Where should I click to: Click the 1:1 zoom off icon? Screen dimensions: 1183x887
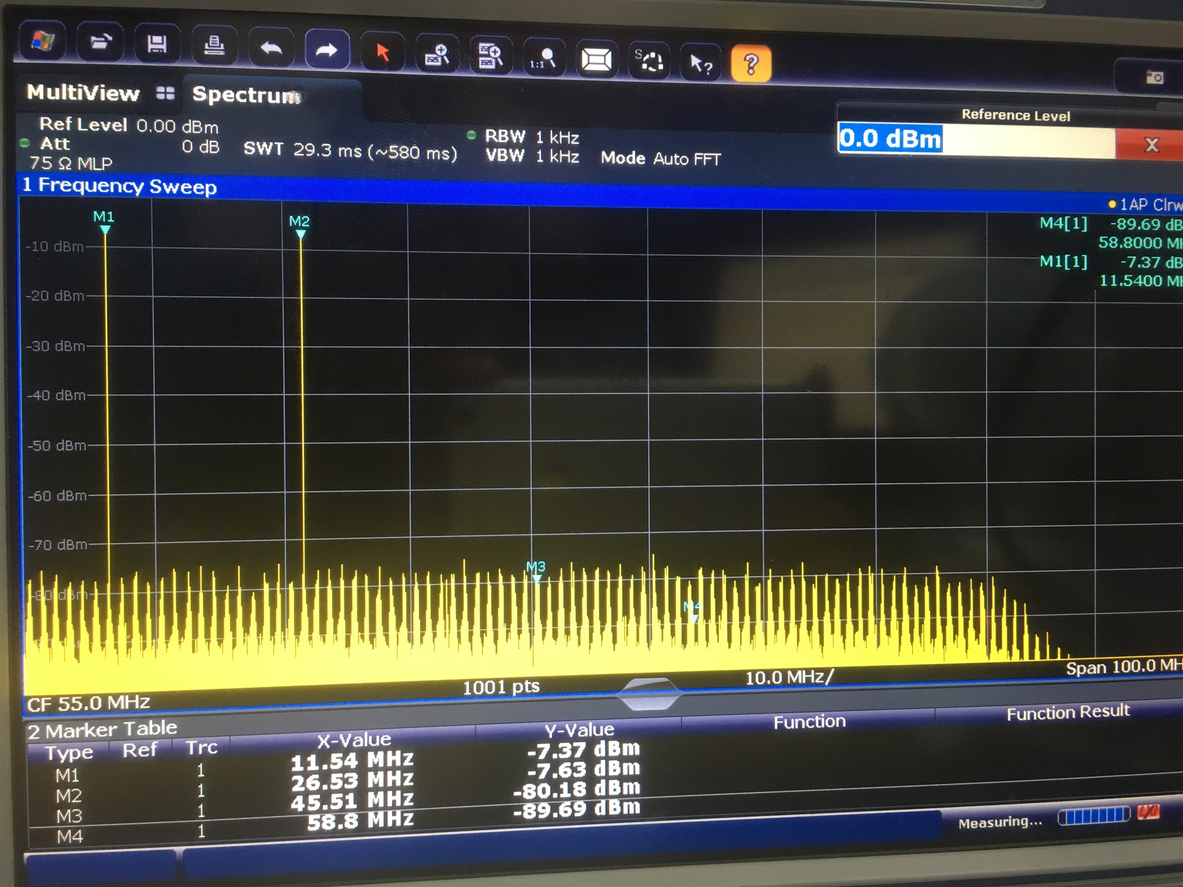(x=544, y=58)
